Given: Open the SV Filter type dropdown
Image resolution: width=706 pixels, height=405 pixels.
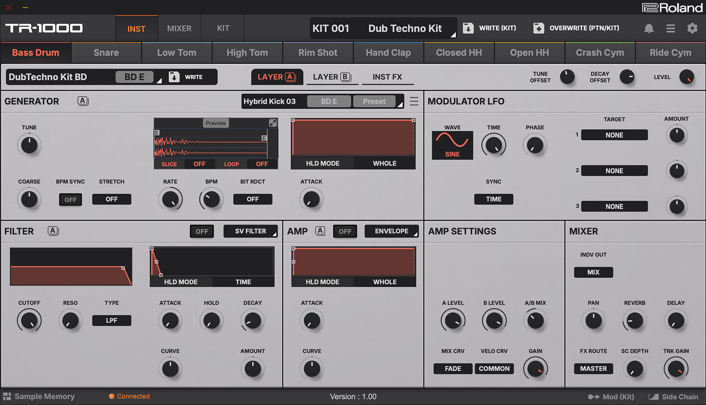Looking at the screenshot, I should pos(250,231).
